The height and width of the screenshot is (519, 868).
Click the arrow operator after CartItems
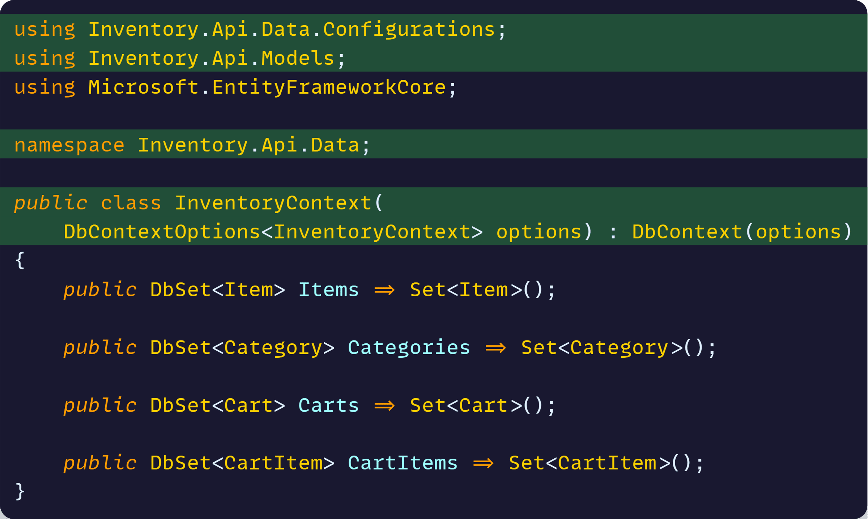pyautogui.click(x=484, y=463)
